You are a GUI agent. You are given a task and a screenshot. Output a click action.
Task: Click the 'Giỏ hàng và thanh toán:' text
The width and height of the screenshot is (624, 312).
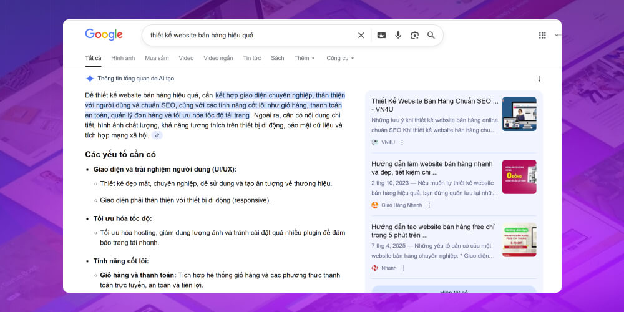138,275
